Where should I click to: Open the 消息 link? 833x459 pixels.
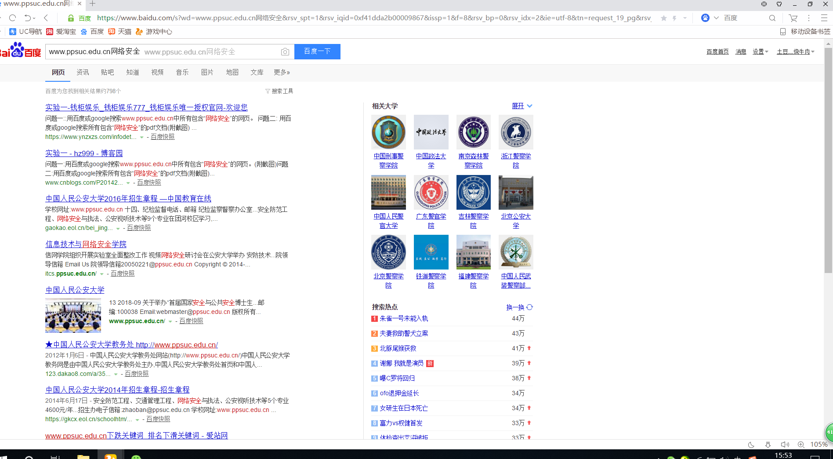[x=741, y=51]
